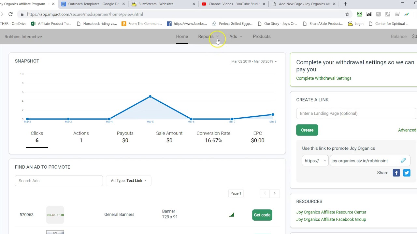Open the Center for Spiritual bookmark
This screenshot has width=417, height=234.
click(388, 23)
